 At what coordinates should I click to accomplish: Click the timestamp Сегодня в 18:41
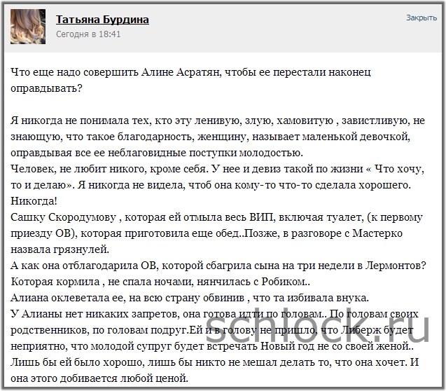pyautogui.click(x=88, y=34)
